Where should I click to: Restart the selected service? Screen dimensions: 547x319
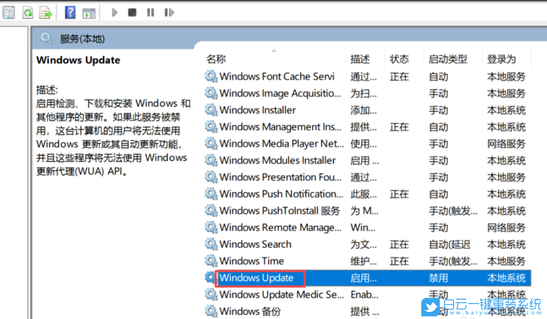169,12
